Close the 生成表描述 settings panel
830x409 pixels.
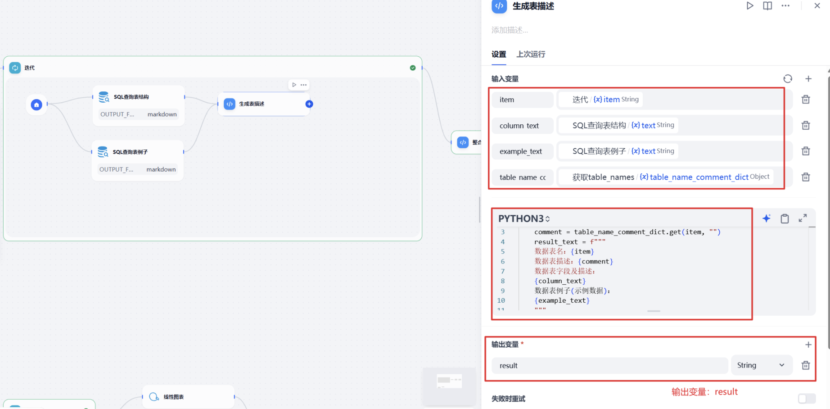(x=817, y=6)
